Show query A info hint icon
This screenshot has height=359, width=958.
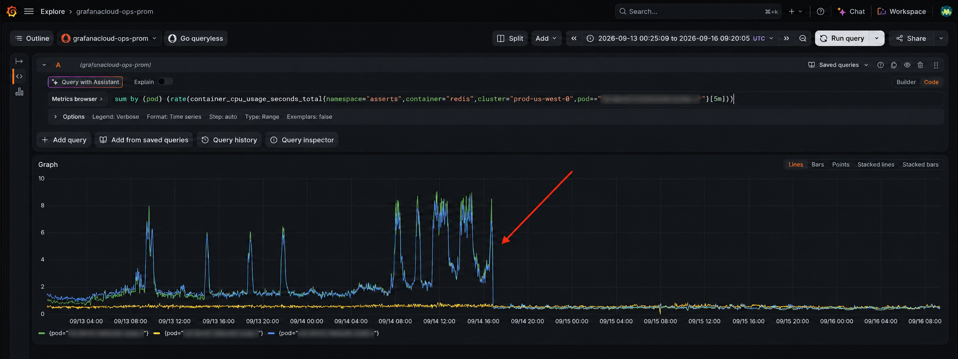click(880, 65)
